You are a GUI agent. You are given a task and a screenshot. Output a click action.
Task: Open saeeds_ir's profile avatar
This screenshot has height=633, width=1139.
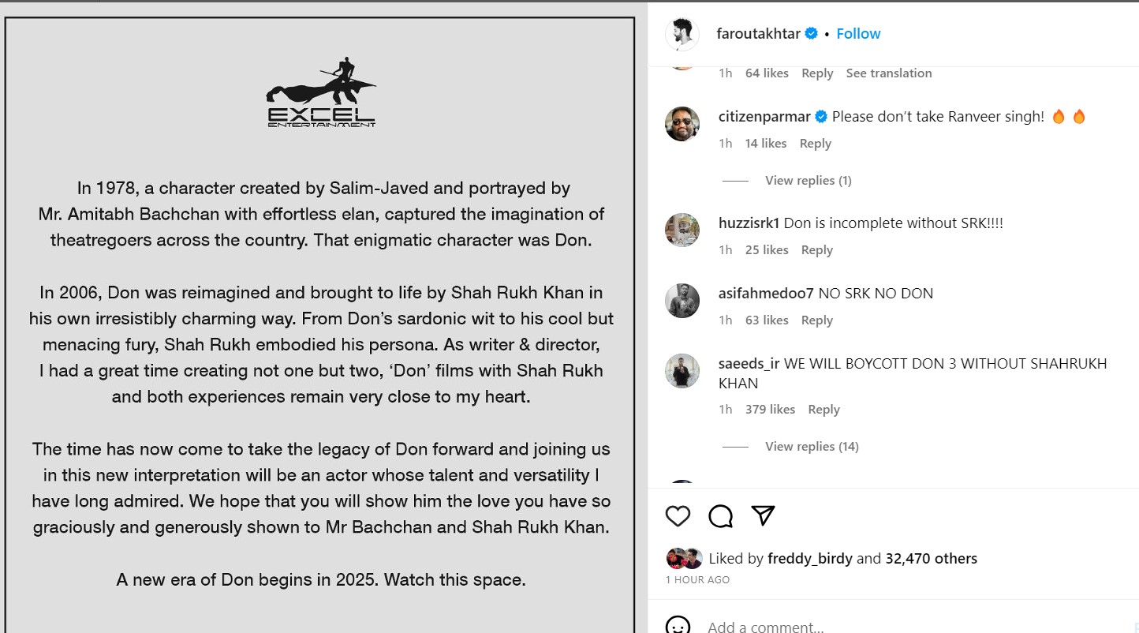click(x=682, y=371)
